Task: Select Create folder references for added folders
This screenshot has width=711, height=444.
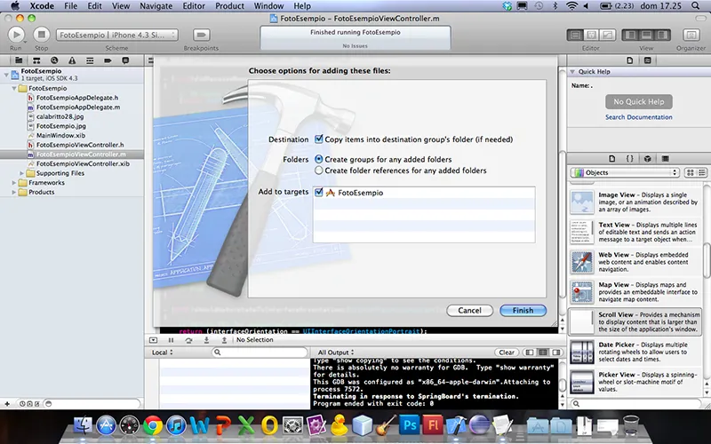Action: [x=319, y=170]
